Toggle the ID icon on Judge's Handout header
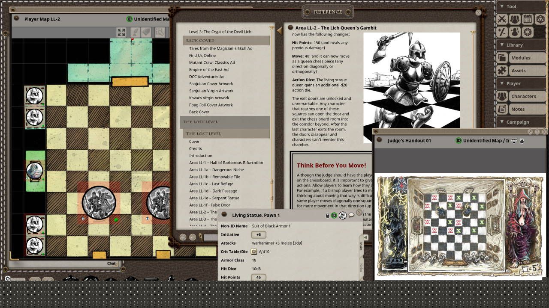 point(459,140)
